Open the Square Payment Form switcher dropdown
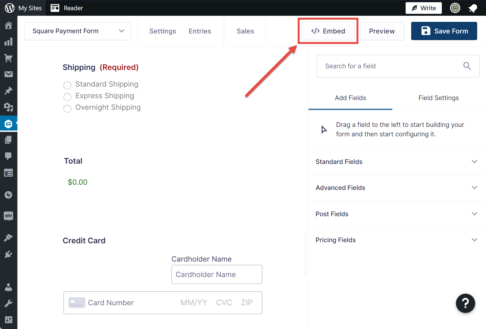 click(x=78, y=31)
